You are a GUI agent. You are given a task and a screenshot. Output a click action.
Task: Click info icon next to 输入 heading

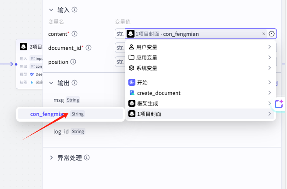74,10
